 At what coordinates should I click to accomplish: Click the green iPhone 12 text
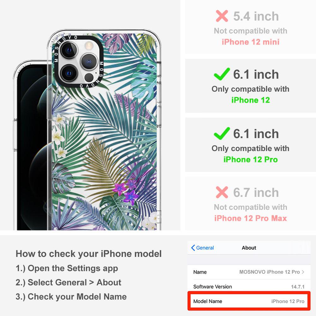(x=251, y=100)
